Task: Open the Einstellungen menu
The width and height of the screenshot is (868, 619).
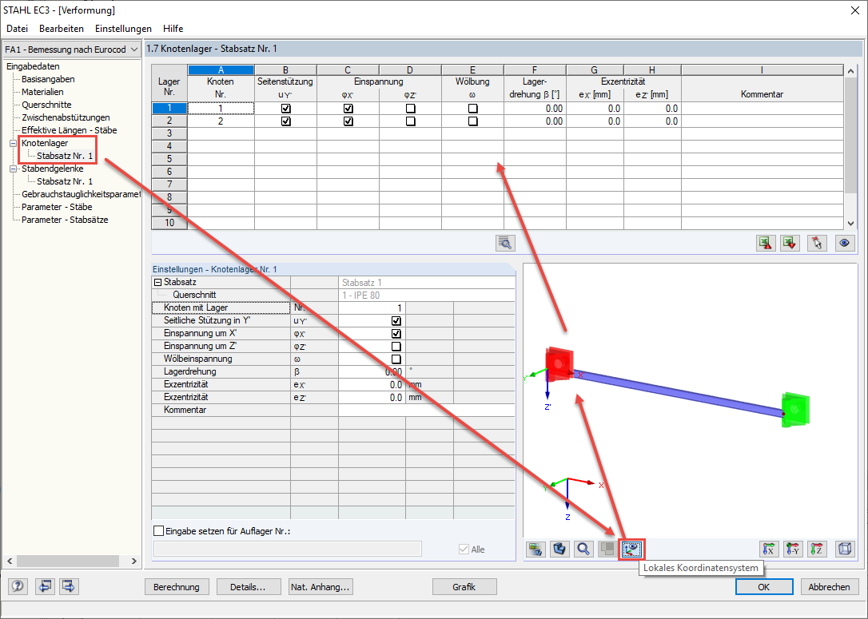Action: click(123, 29)
